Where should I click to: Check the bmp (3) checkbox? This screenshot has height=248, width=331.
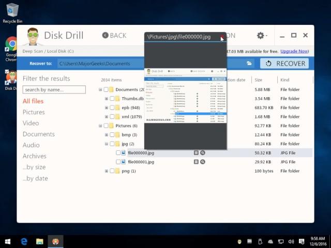coord(112,135)
